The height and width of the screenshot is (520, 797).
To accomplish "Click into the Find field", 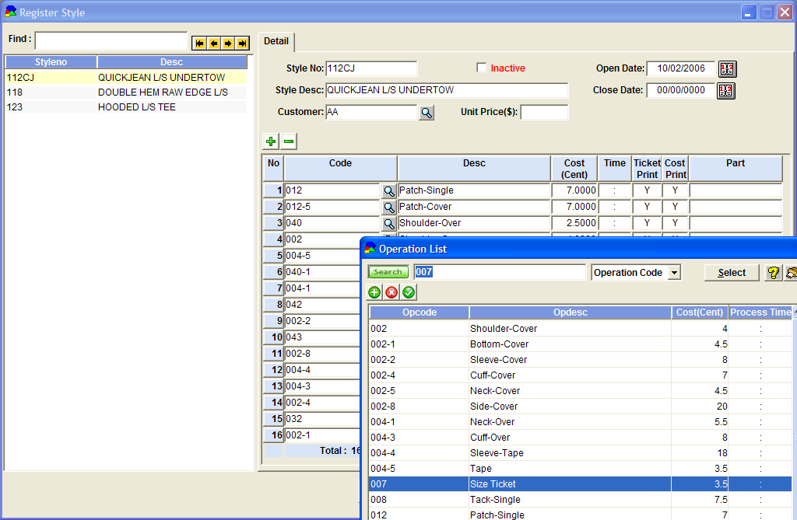I will tap(111, 40).
